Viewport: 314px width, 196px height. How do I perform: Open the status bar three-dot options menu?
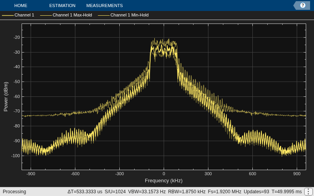coord(309,192)
